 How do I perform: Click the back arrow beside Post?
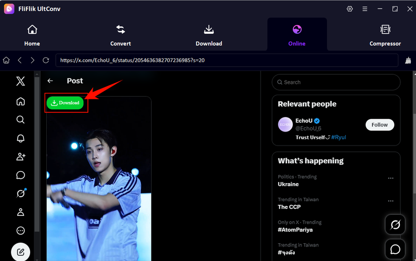pyautogui.click(x=50, y=81)
